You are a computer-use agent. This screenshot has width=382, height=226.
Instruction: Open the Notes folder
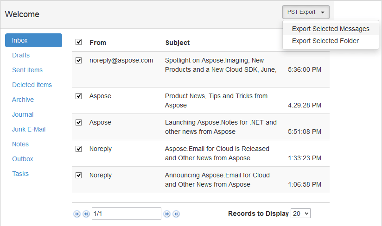point(20,144)
